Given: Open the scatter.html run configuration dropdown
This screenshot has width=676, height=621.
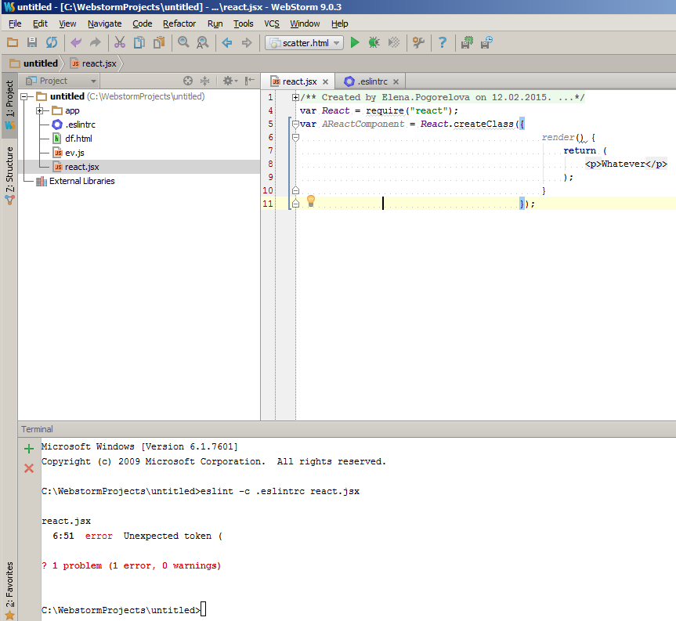Looking at the screenshot, I should (305, 42).
